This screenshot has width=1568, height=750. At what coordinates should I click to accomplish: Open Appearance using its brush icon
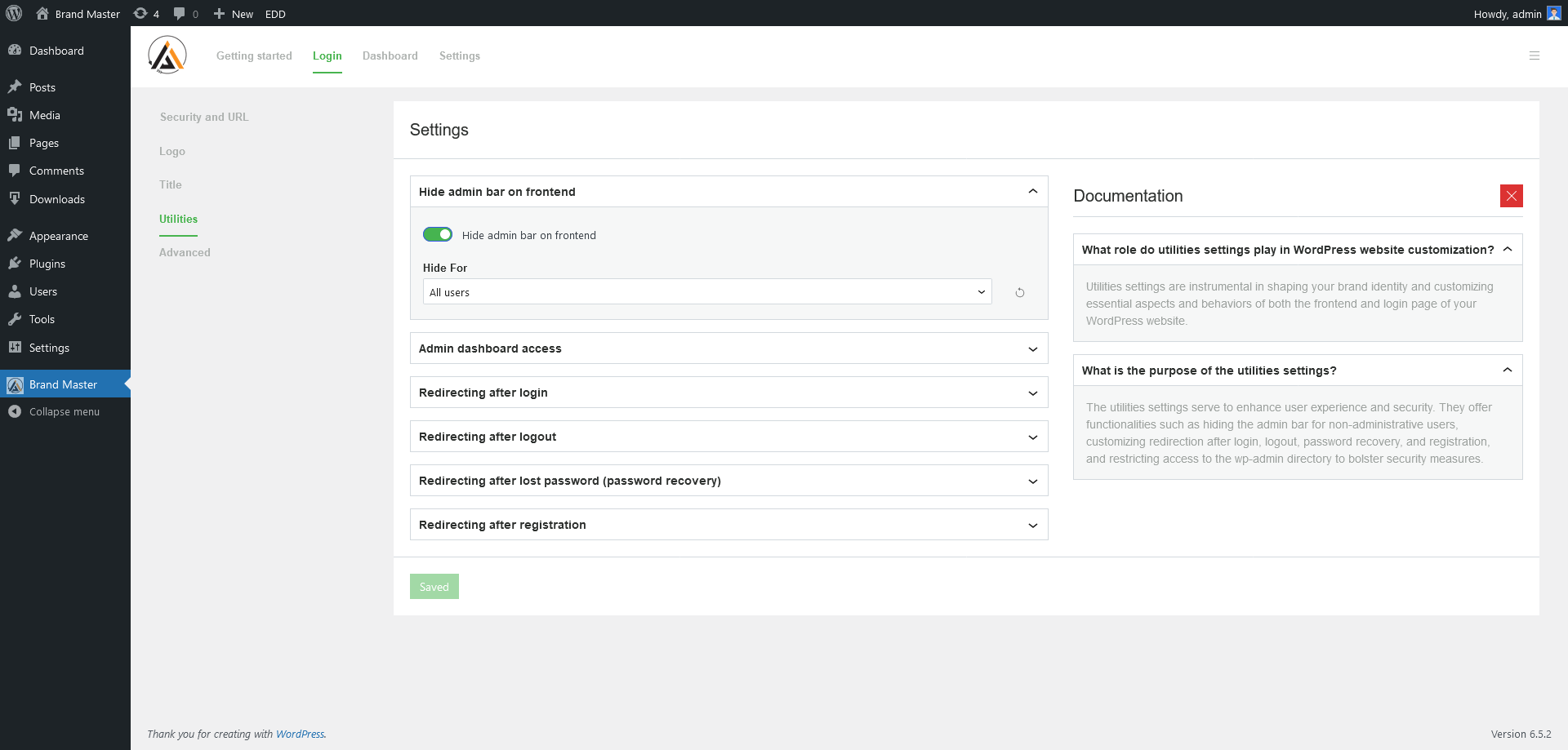[x=16, y=235]
